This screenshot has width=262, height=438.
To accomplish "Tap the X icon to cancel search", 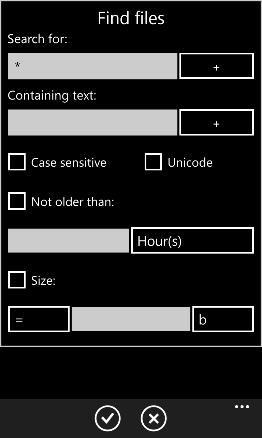I will 154,418.
